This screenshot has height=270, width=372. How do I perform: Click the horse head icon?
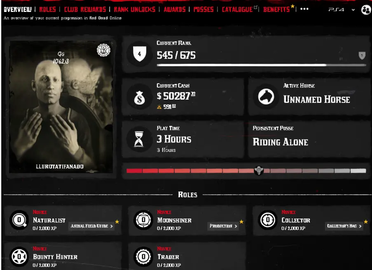click(266, 97)
